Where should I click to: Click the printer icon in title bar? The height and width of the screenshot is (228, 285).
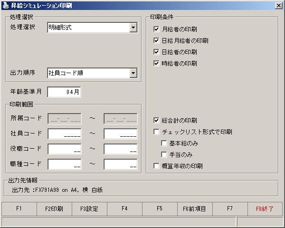coord(6,6)
